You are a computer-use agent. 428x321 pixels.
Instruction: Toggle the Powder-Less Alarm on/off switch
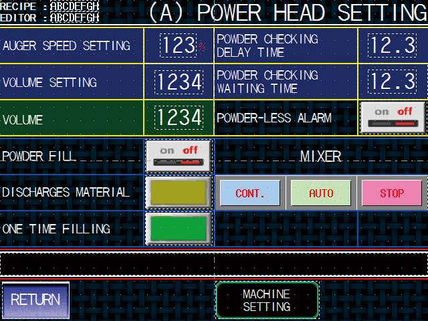click(393, 118)
